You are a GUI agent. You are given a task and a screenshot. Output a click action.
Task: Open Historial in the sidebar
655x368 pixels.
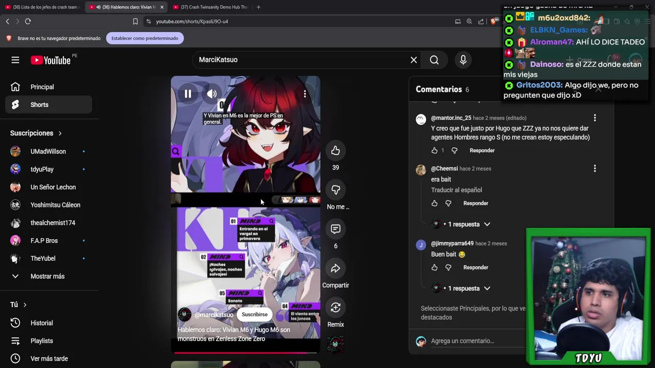tap(49, 323)
